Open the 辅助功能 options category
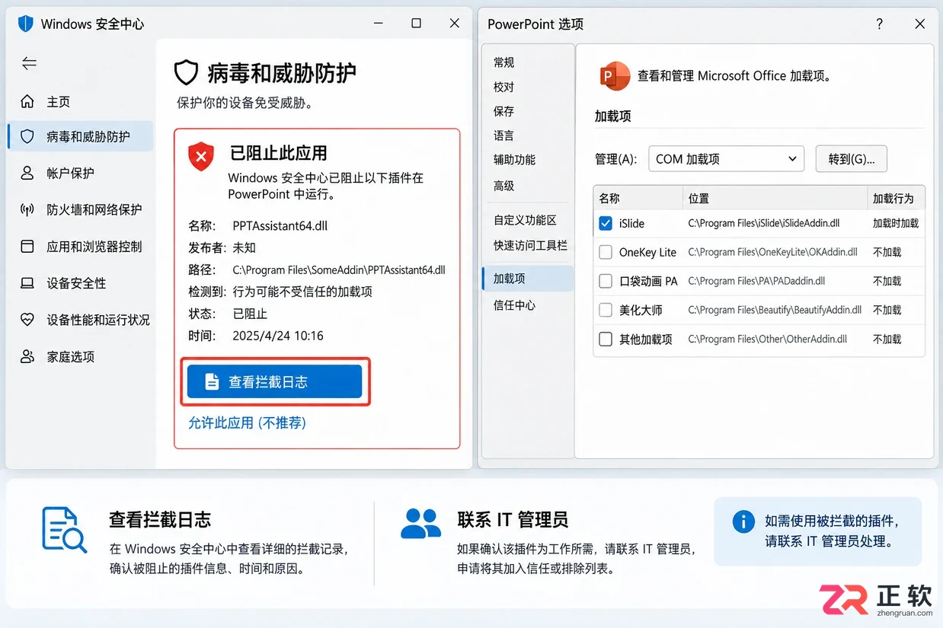The width and height of the screenshot is (943, 628). [x=515, y=160]
